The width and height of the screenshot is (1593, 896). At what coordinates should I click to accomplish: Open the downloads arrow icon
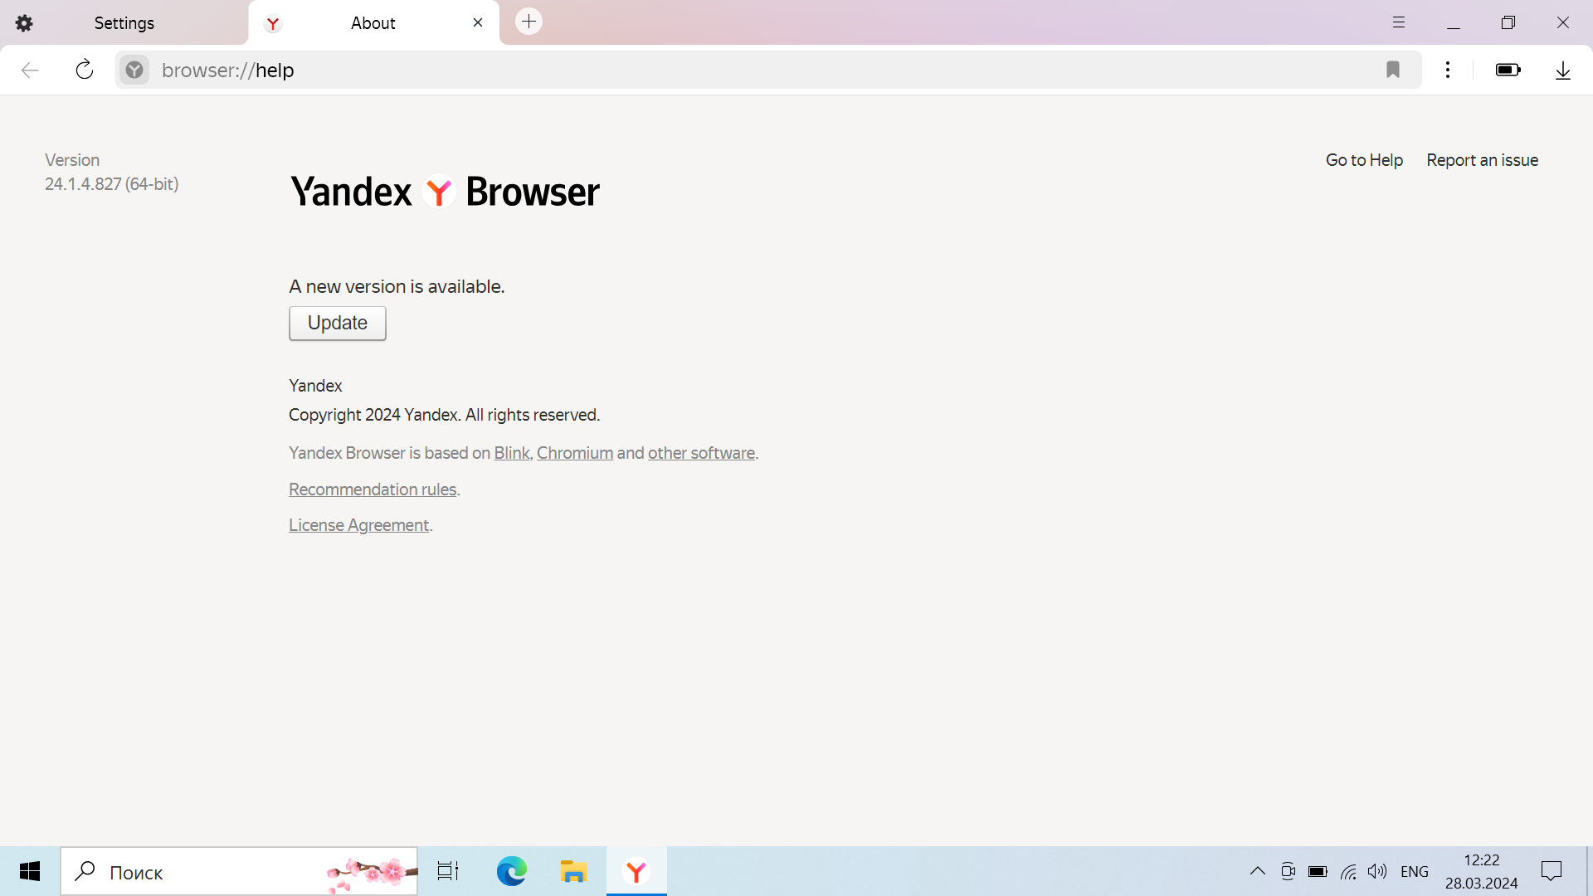(1563, 70)
